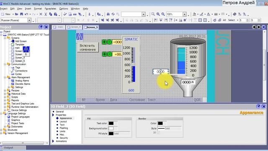Select the General properties entry
Screen dimensions: 268x151
59,112
